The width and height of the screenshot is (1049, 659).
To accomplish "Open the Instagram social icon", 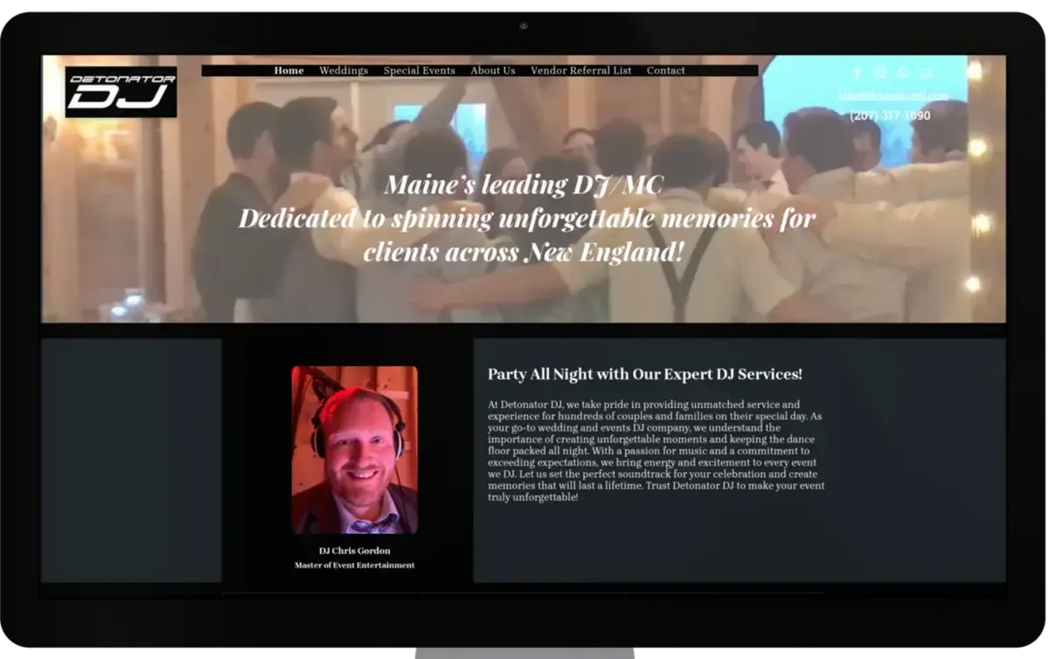I will coord(880,73).
